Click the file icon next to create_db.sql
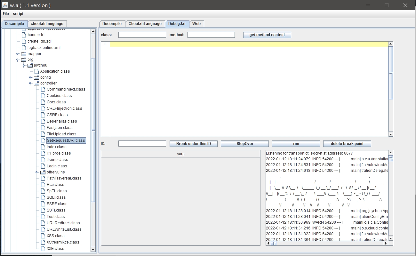 click(x=24, y=41)
